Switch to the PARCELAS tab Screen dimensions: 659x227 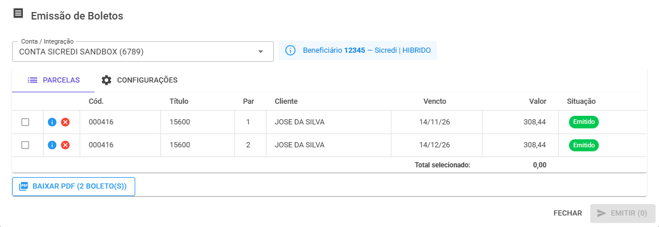click(x=53, y=80)
